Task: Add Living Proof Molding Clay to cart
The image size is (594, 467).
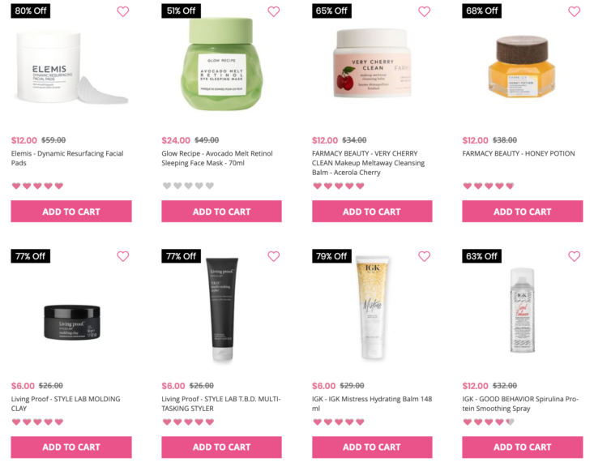Action: pyautogui.click(x=71, y=448)
